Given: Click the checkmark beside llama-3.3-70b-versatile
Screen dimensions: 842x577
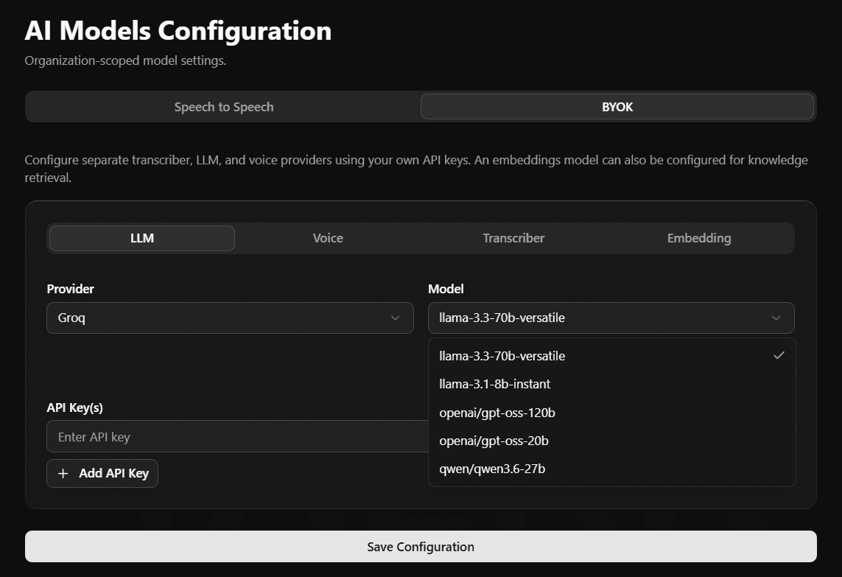Looking at the screenshot, I should point(779,355).
